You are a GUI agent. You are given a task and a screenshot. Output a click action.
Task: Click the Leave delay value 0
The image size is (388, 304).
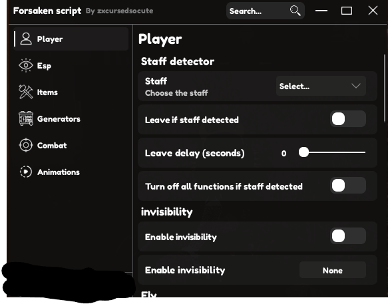point(284,154)
